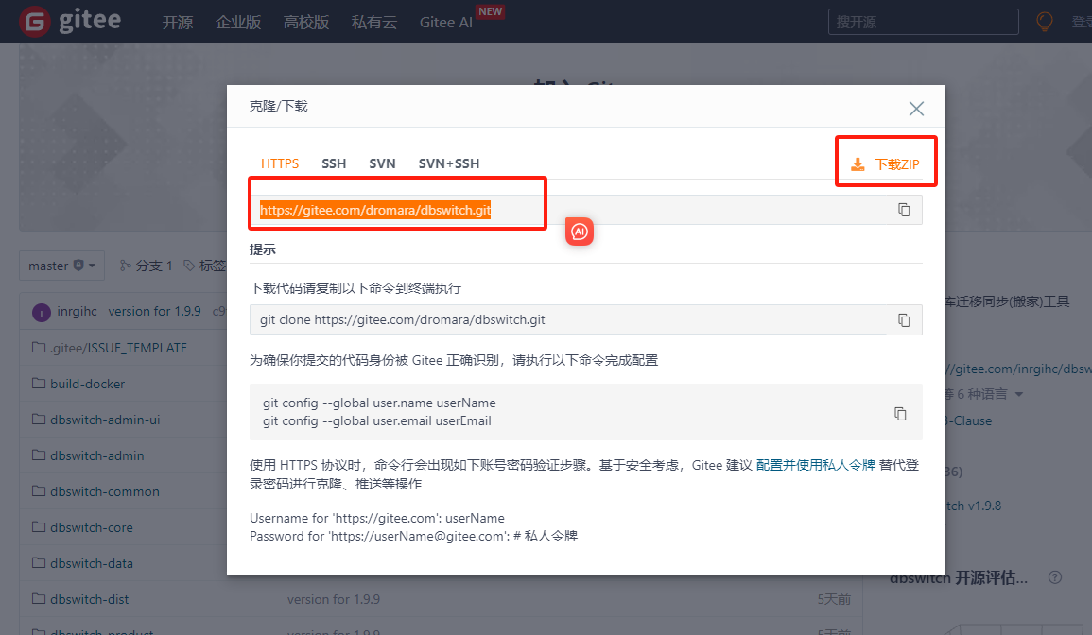This screenshot has width=1092, height=635.
Task: Open the 私有云 menu item
Action: coord(374,23)
